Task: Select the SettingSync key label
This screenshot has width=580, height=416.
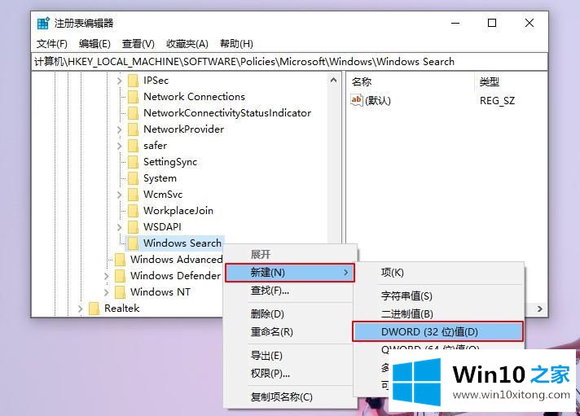Action: 170,162
